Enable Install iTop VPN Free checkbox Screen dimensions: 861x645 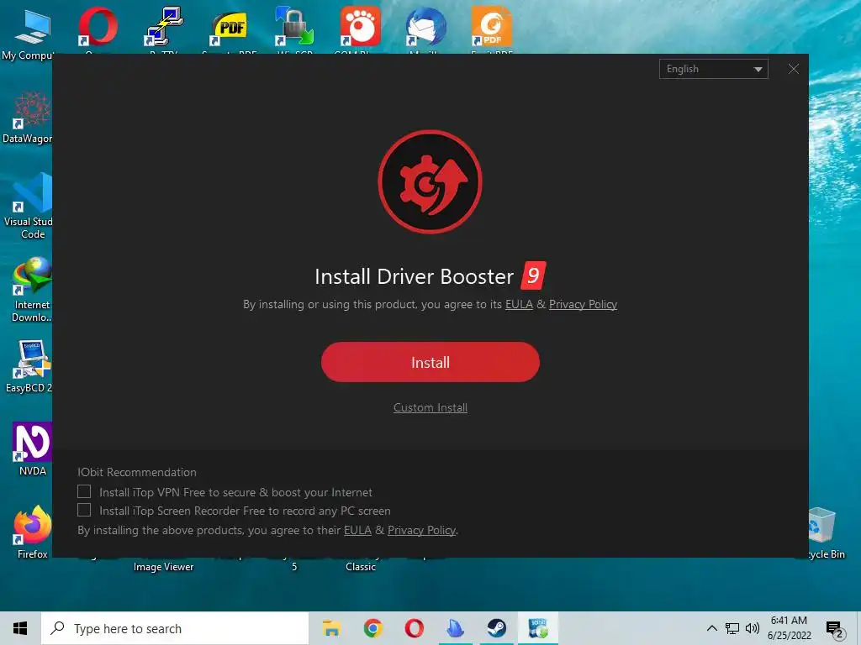[x=84, y=491]
